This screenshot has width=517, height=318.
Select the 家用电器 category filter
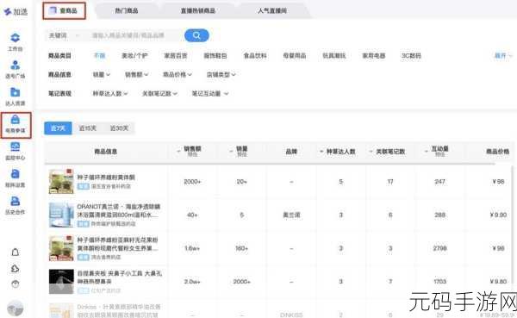(x=374, y=56)
